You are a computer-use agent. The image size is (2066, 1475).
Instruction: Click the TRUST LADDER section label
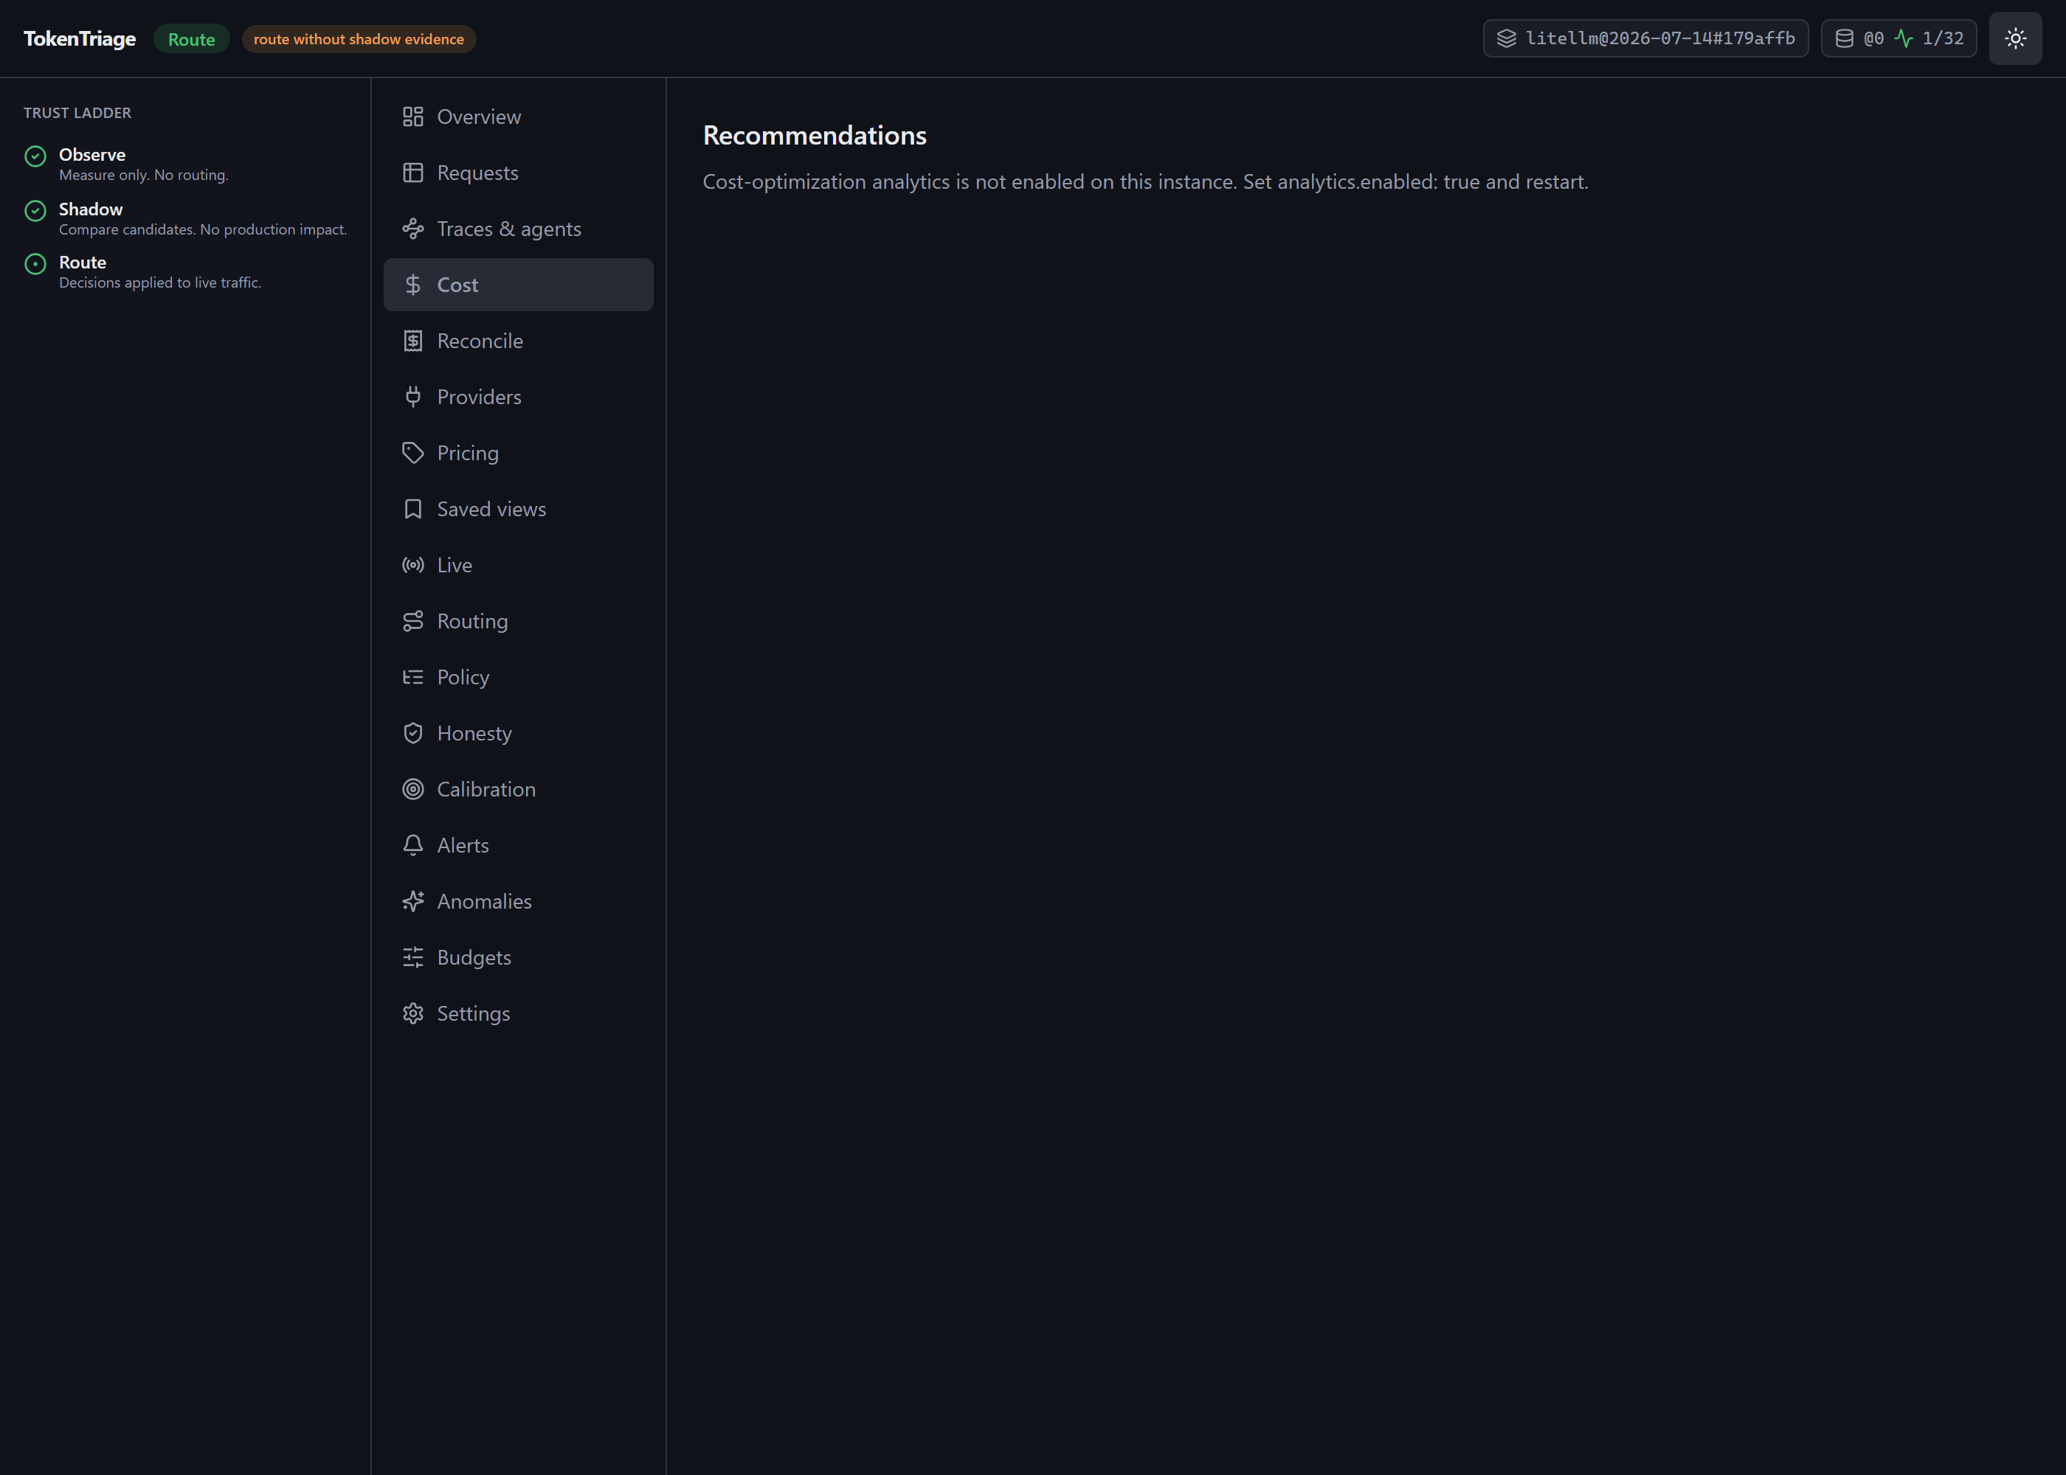coord(77,113)
